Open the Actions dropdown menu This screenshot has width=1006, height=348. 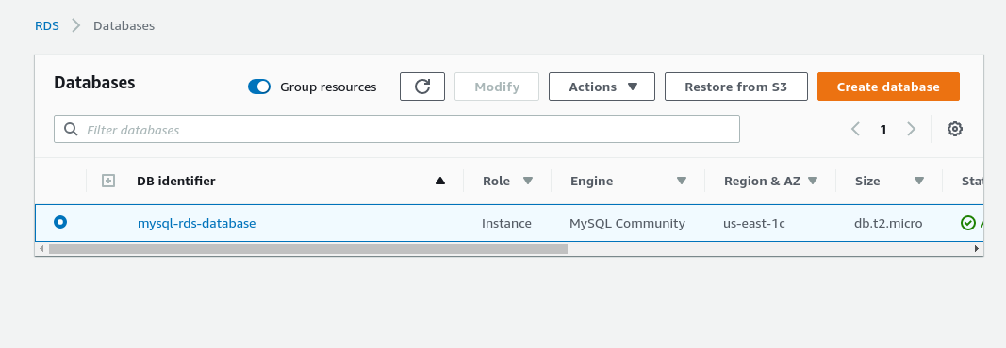[x=602, y=87]
